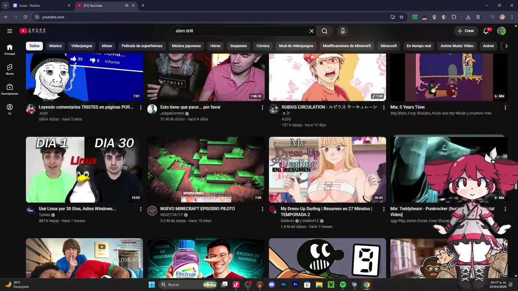Click the magnifier search button
Viewport: 518px width, 291px height.
pyautogui.click(x=325, y=31)
